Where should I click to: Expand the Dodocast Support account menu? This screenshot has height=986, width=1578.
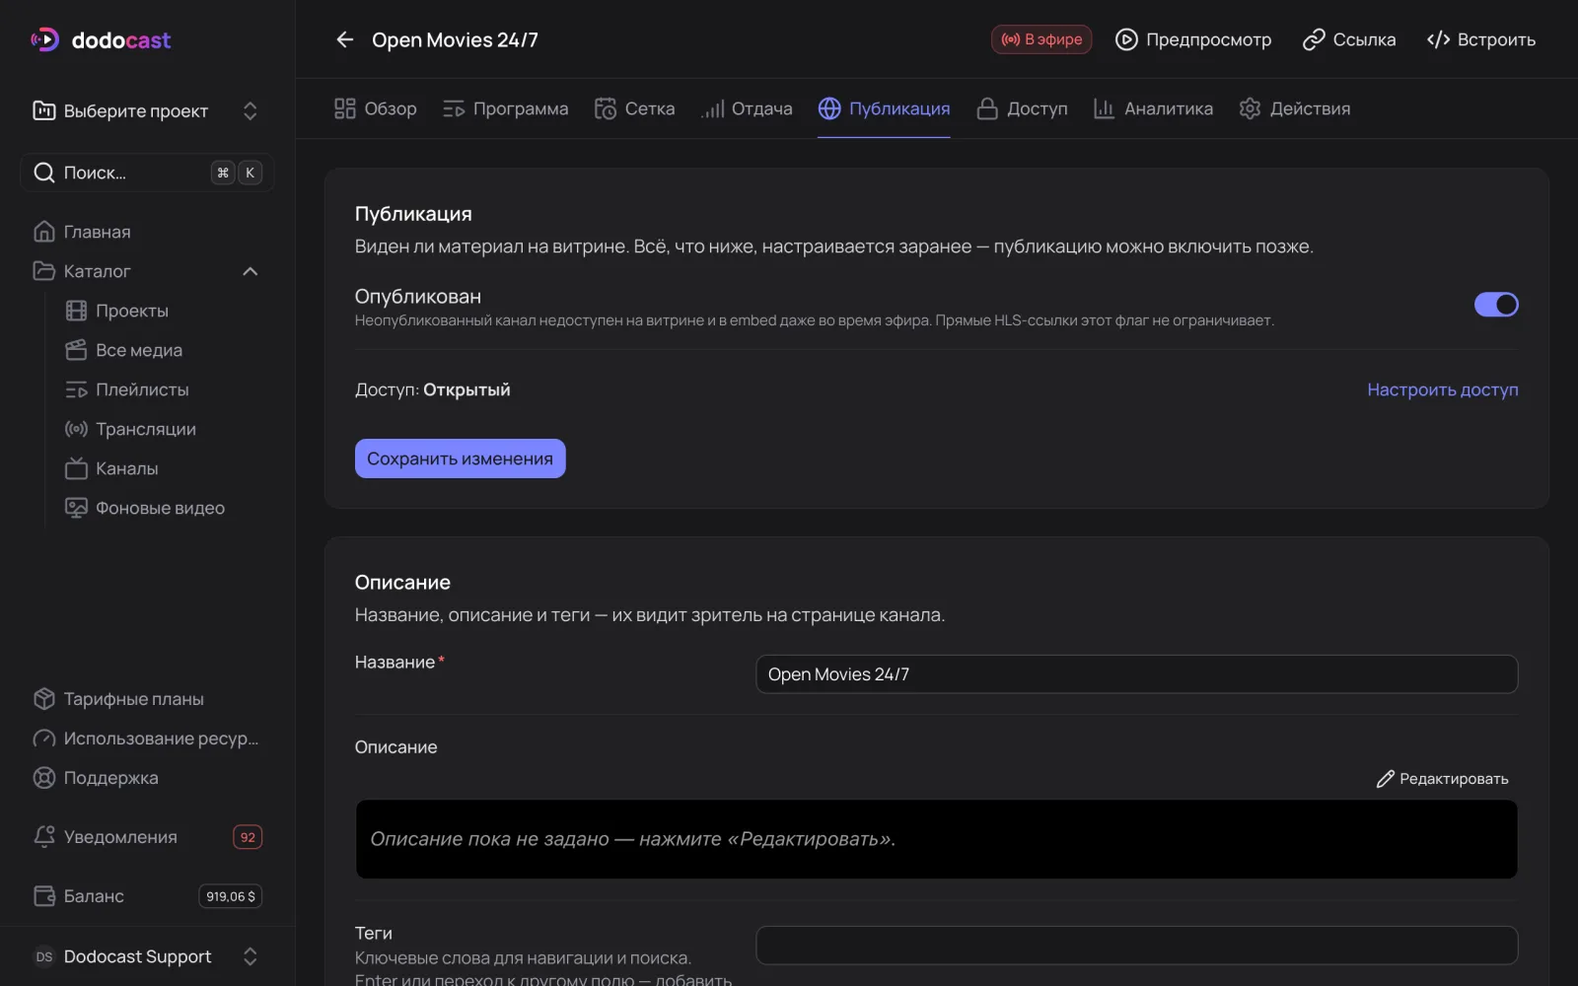click(x=147, y=956)
